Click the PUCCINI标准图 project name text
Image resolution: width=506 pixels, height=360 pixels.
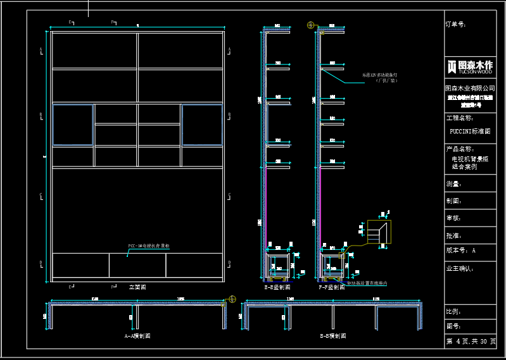point(470,131)
